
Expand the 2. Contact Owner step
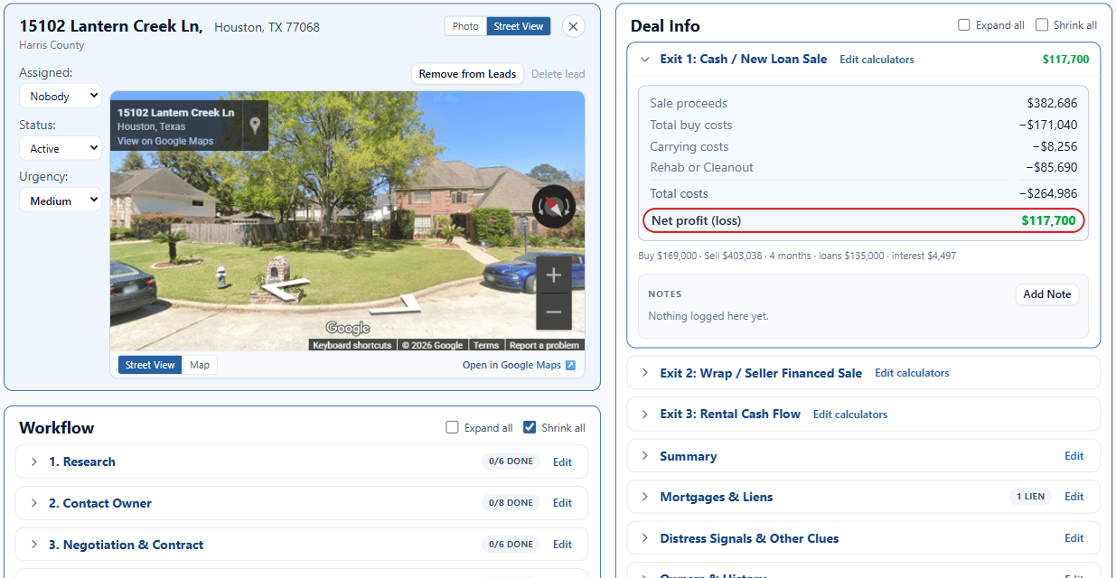[34, 503]
